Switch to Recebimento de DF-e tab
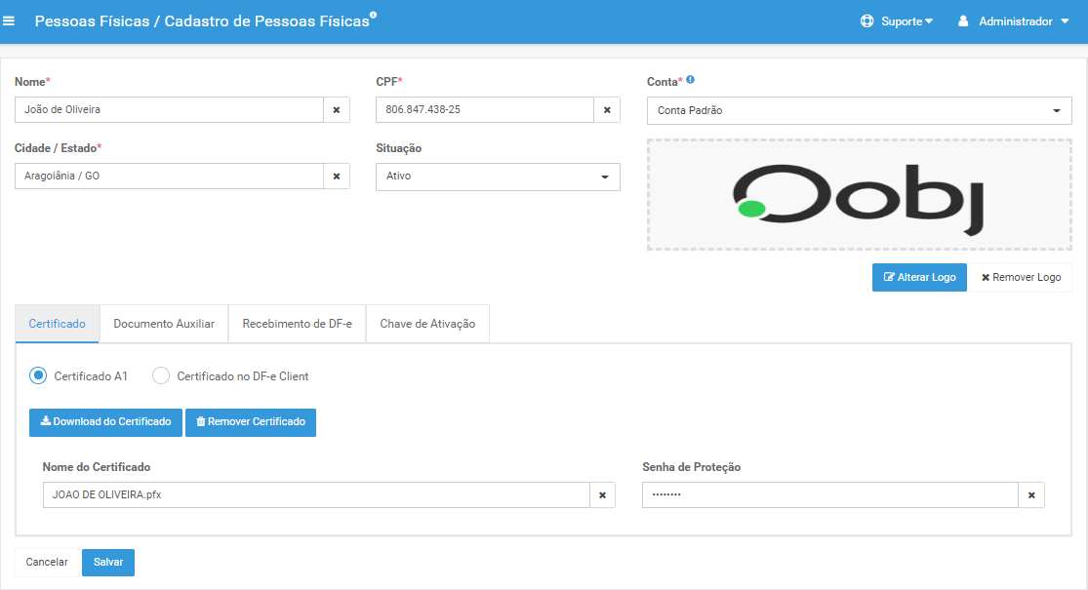This screenshot has height=590, width=1088. pos(297,324)
